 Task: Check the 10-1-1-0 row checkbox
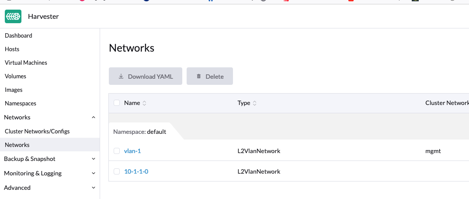(117, 171)
